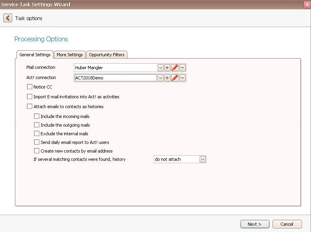Open the Act! connection dropdown arrow
This screenshot has width=311, height=232.
coord(160,78)
